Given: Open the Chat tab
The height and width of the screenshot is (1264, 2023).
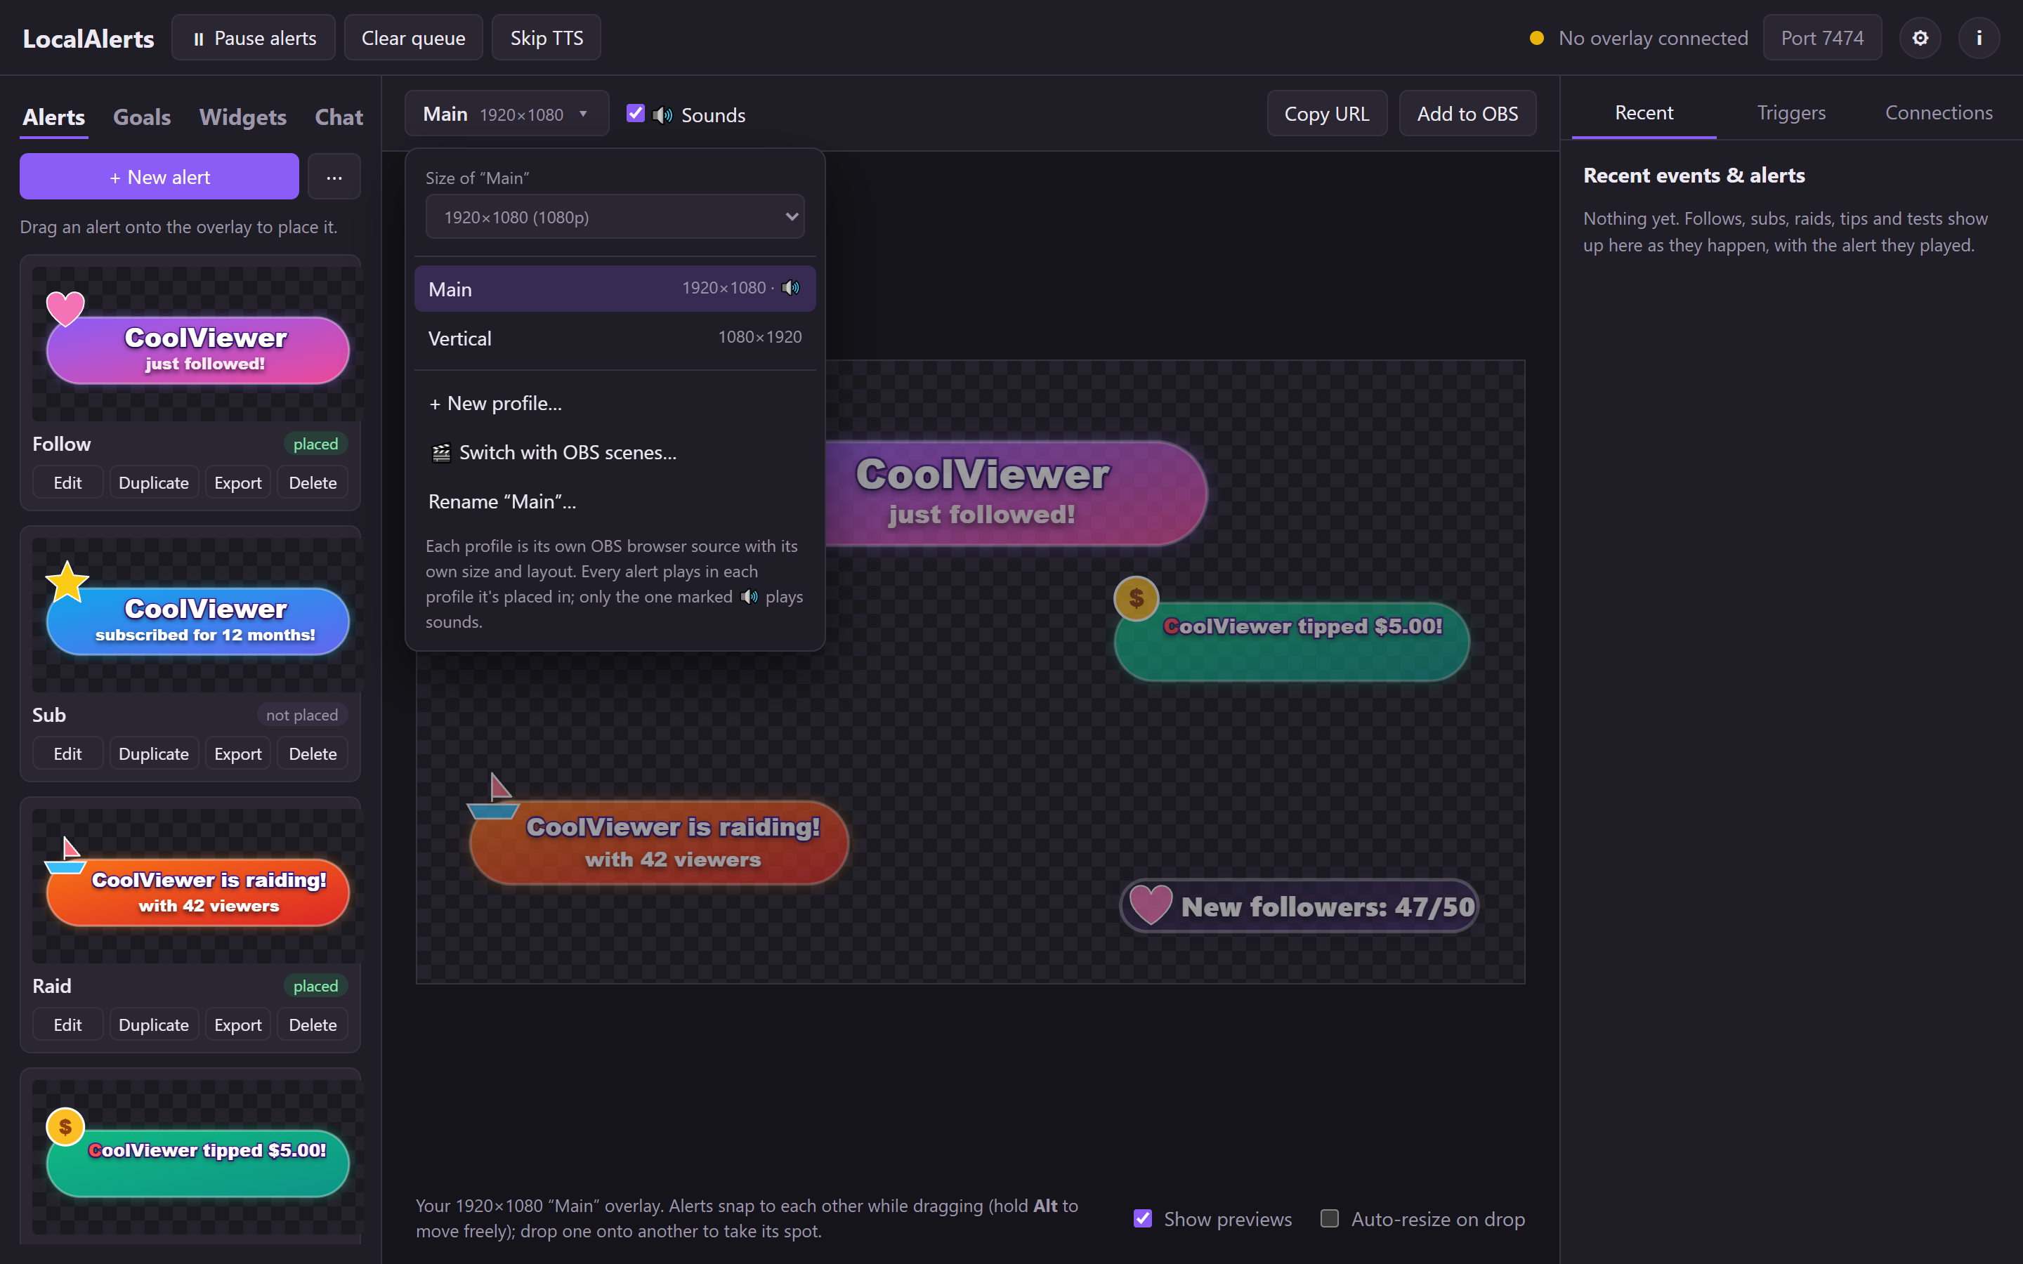Looking at the screenshot, I should click(x=339, y=117).
